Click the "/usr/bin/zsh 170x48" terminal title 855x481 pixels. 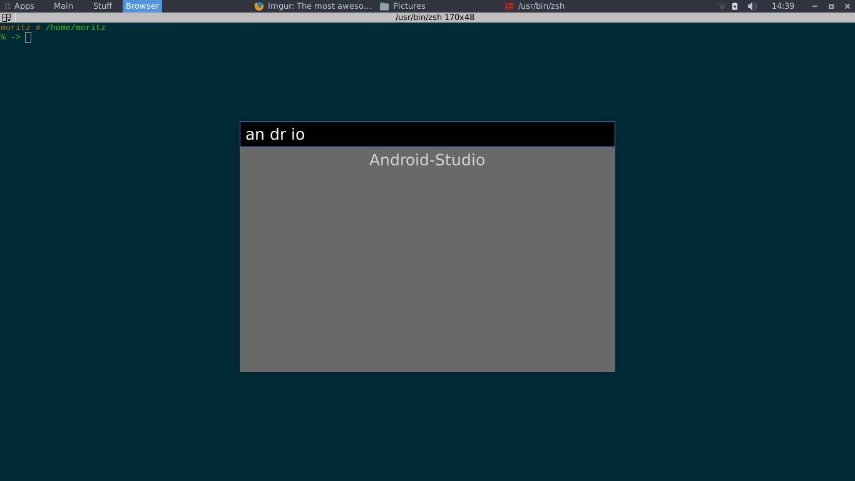tap(435, 18)
